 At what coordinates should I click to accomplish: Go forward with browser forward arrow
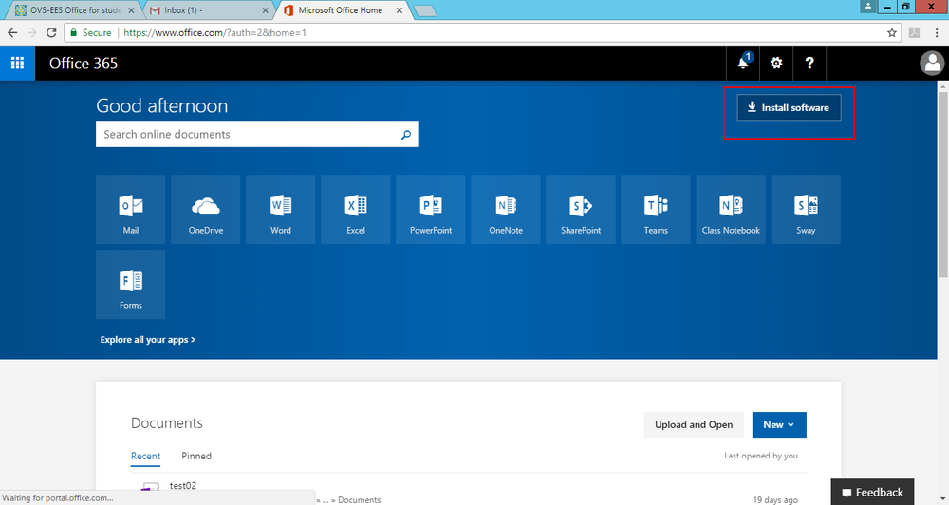31,32
